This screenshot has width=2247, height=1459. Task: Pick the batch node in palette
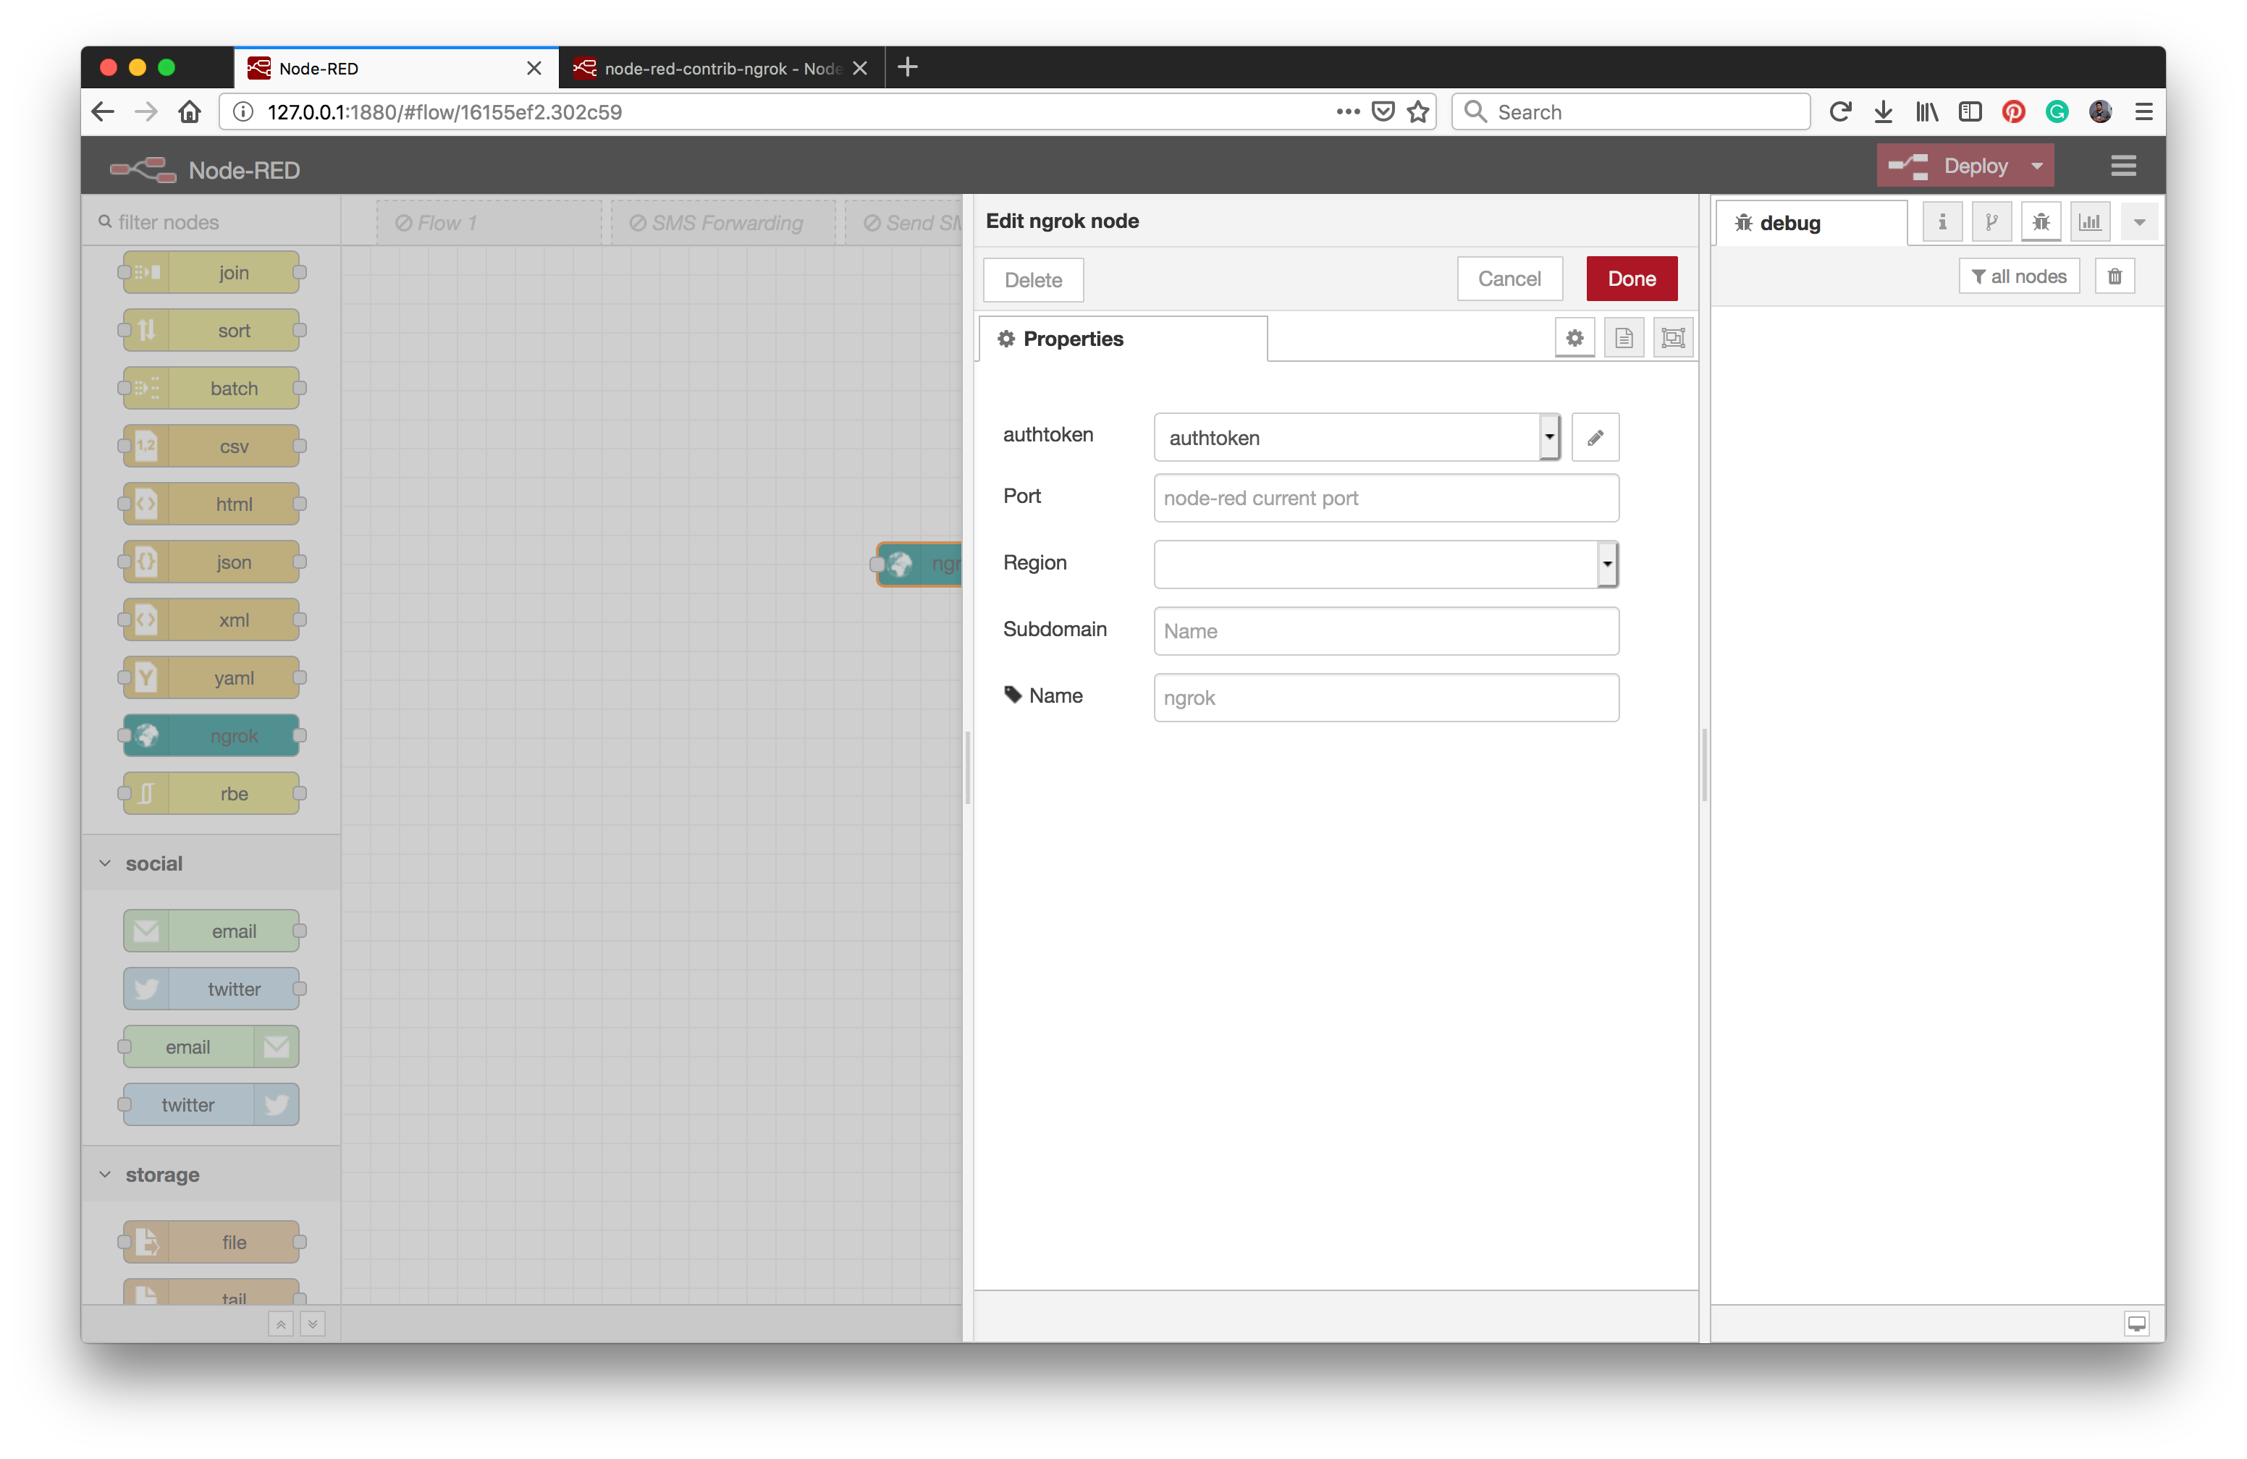[211, 388]
